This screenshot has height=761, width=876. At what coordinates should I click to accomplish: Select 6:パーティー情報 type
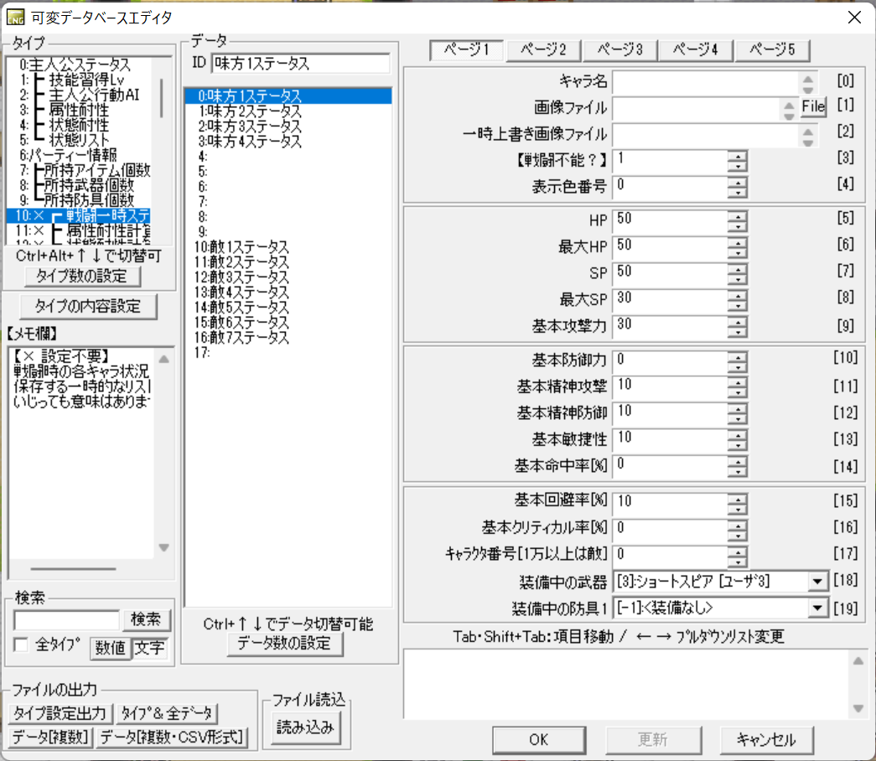[78, 155]
